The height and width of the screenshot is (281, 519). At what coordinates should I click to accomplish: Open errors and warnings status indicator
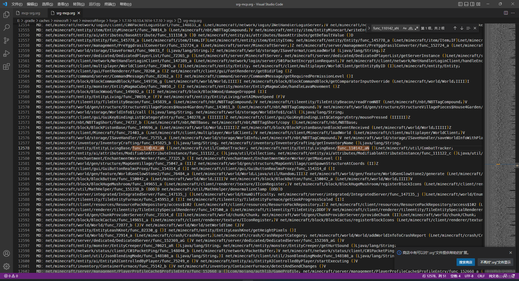coord(11,276)
